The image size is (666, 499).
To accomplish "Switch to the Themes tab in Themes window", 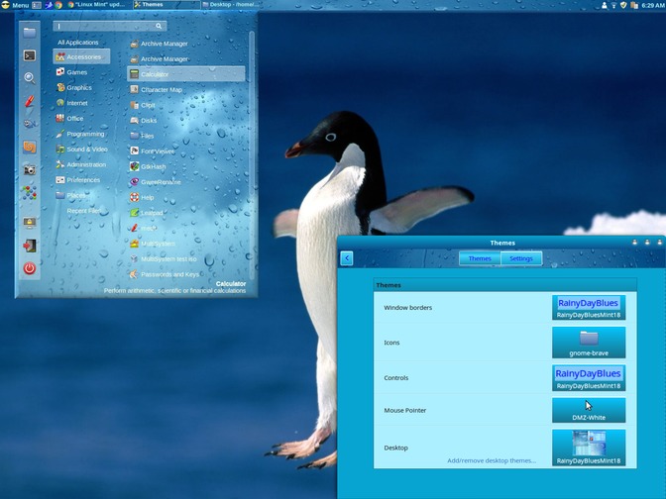I will 480,258.
